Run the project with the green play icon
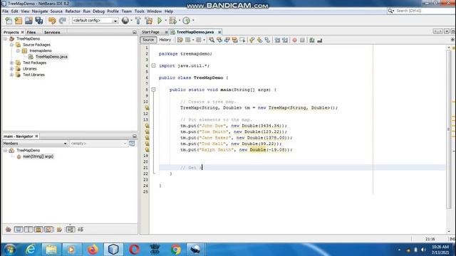This screenshot has height=256, width=456. (x=160, y=21)
